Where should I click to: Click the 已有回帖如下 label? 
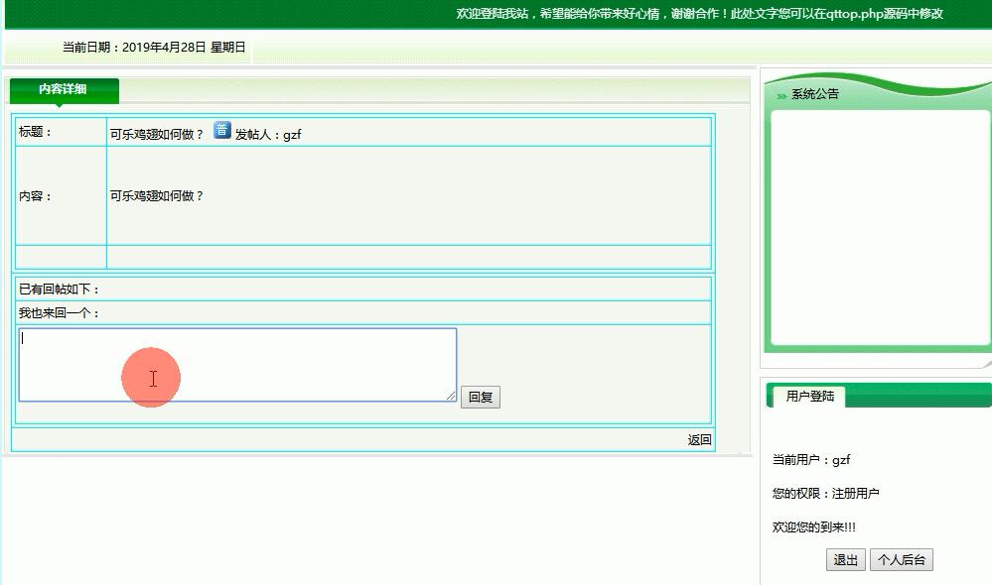click(60, 290)
